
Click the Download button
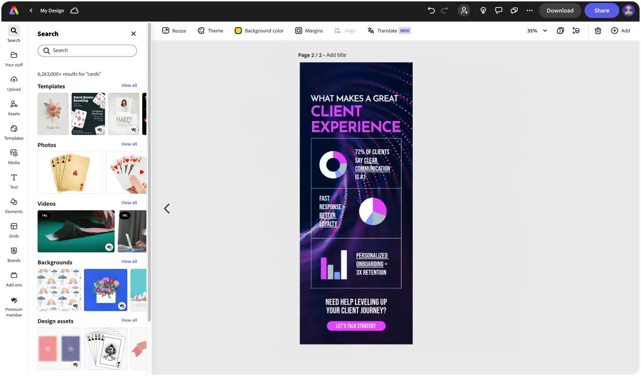(x=560, y=10)
